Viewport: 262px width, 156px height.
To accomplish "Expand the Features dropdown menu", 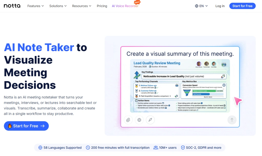I will pyautogui.click(x=36, y=6).
